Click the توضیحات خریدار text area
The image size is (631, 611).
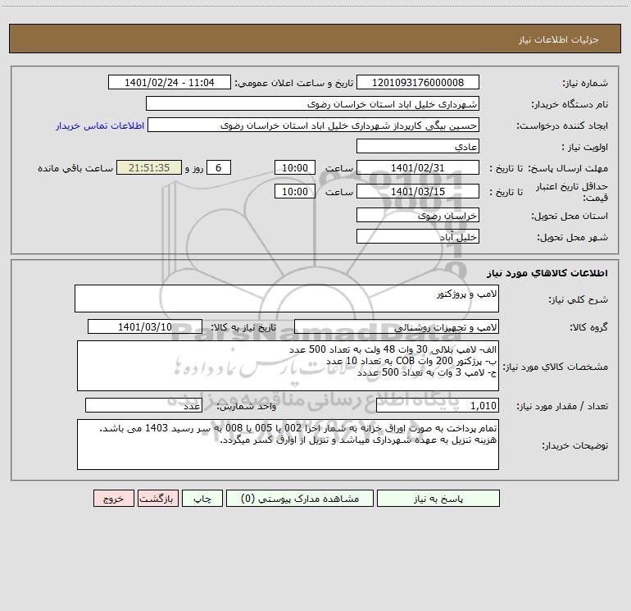[x=288, y=445]
